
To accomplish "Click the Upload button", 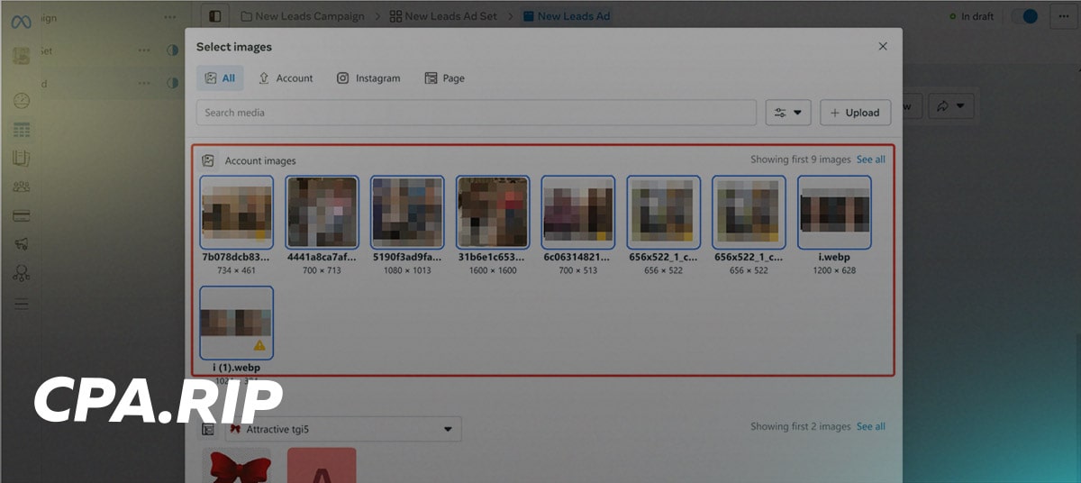I will tap(855, 113).
